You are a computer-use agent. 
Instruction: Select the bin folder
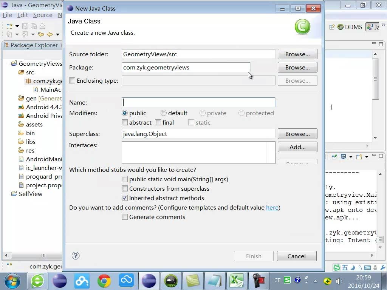pyautogui.click(x=27, y=133)
